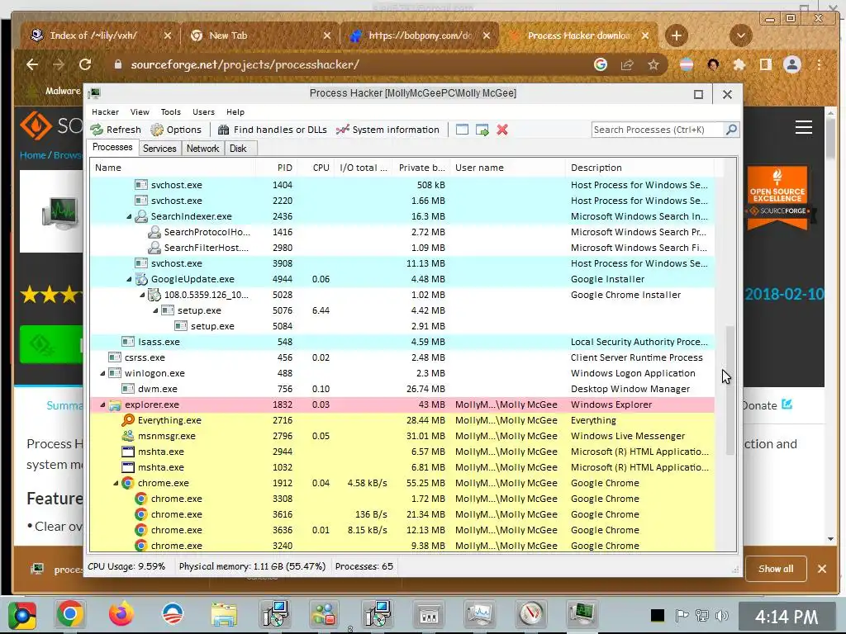The image size is (846, 634).
Task: Open the Hacker menu
Action: pos(105,112)
